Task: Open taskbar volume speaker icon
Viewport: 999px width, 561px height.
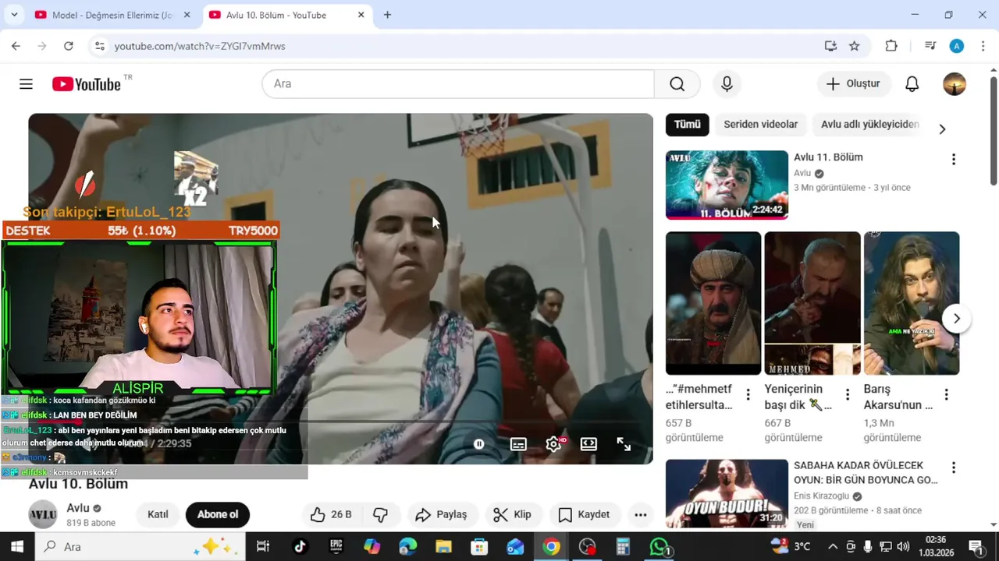Action: pos(903,547)
